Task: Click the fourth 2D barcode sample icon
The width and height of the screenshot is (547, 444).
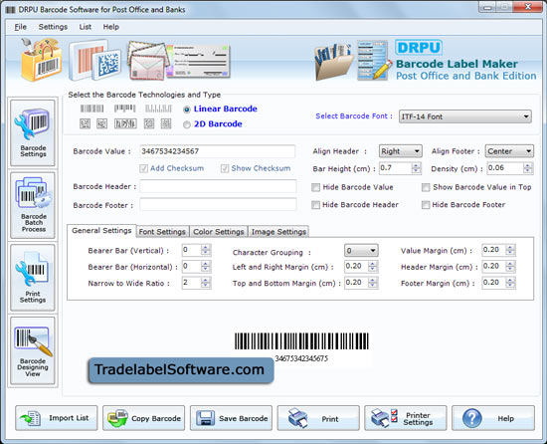Action: pyautogui.click(x=149, y=123)
